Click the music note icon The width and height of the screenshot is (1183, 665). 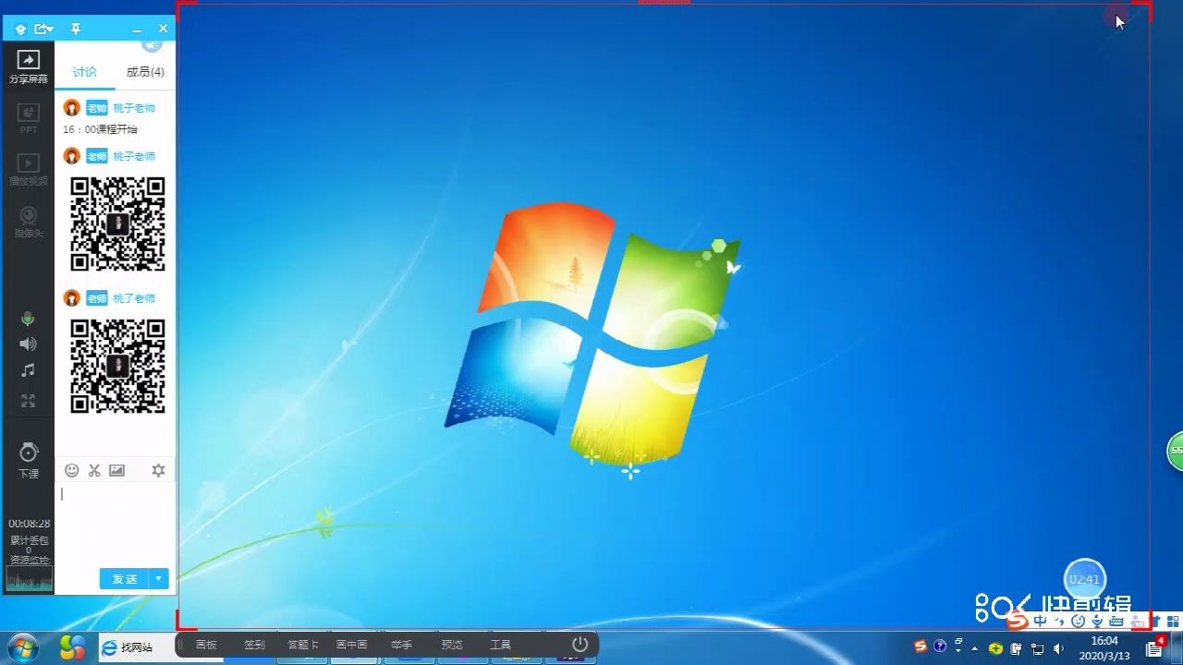click(x=29, y=370)
